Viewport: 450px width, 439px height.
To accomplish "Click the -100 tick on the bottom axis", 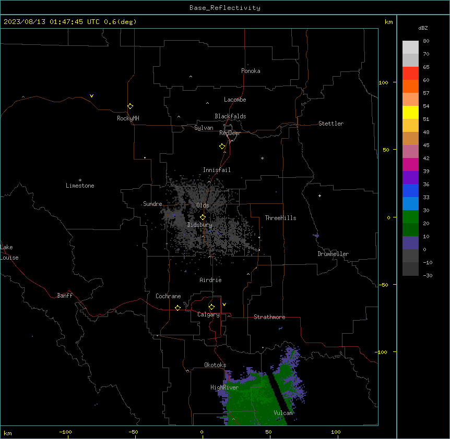I will coord(65,432).
